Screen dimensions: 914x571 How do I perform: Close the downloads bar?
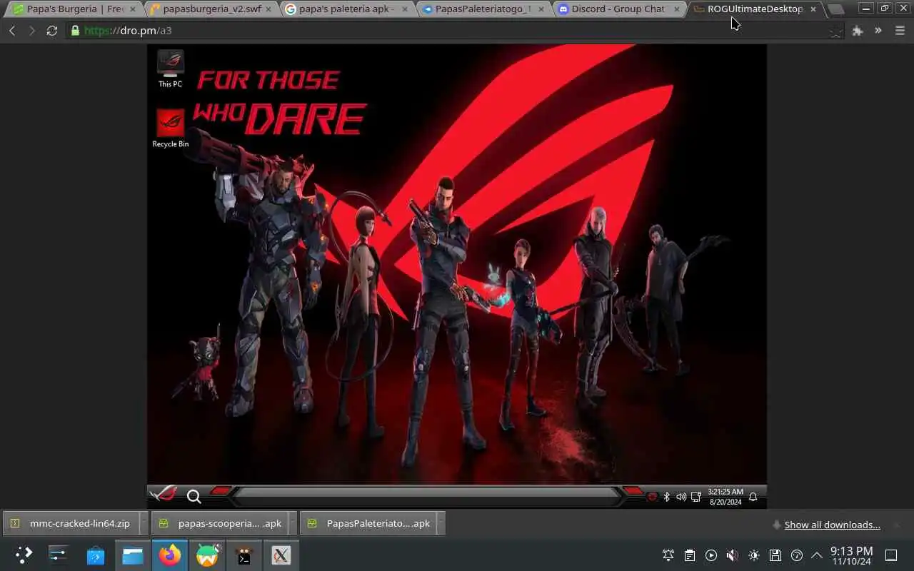[x=897, y=525]
